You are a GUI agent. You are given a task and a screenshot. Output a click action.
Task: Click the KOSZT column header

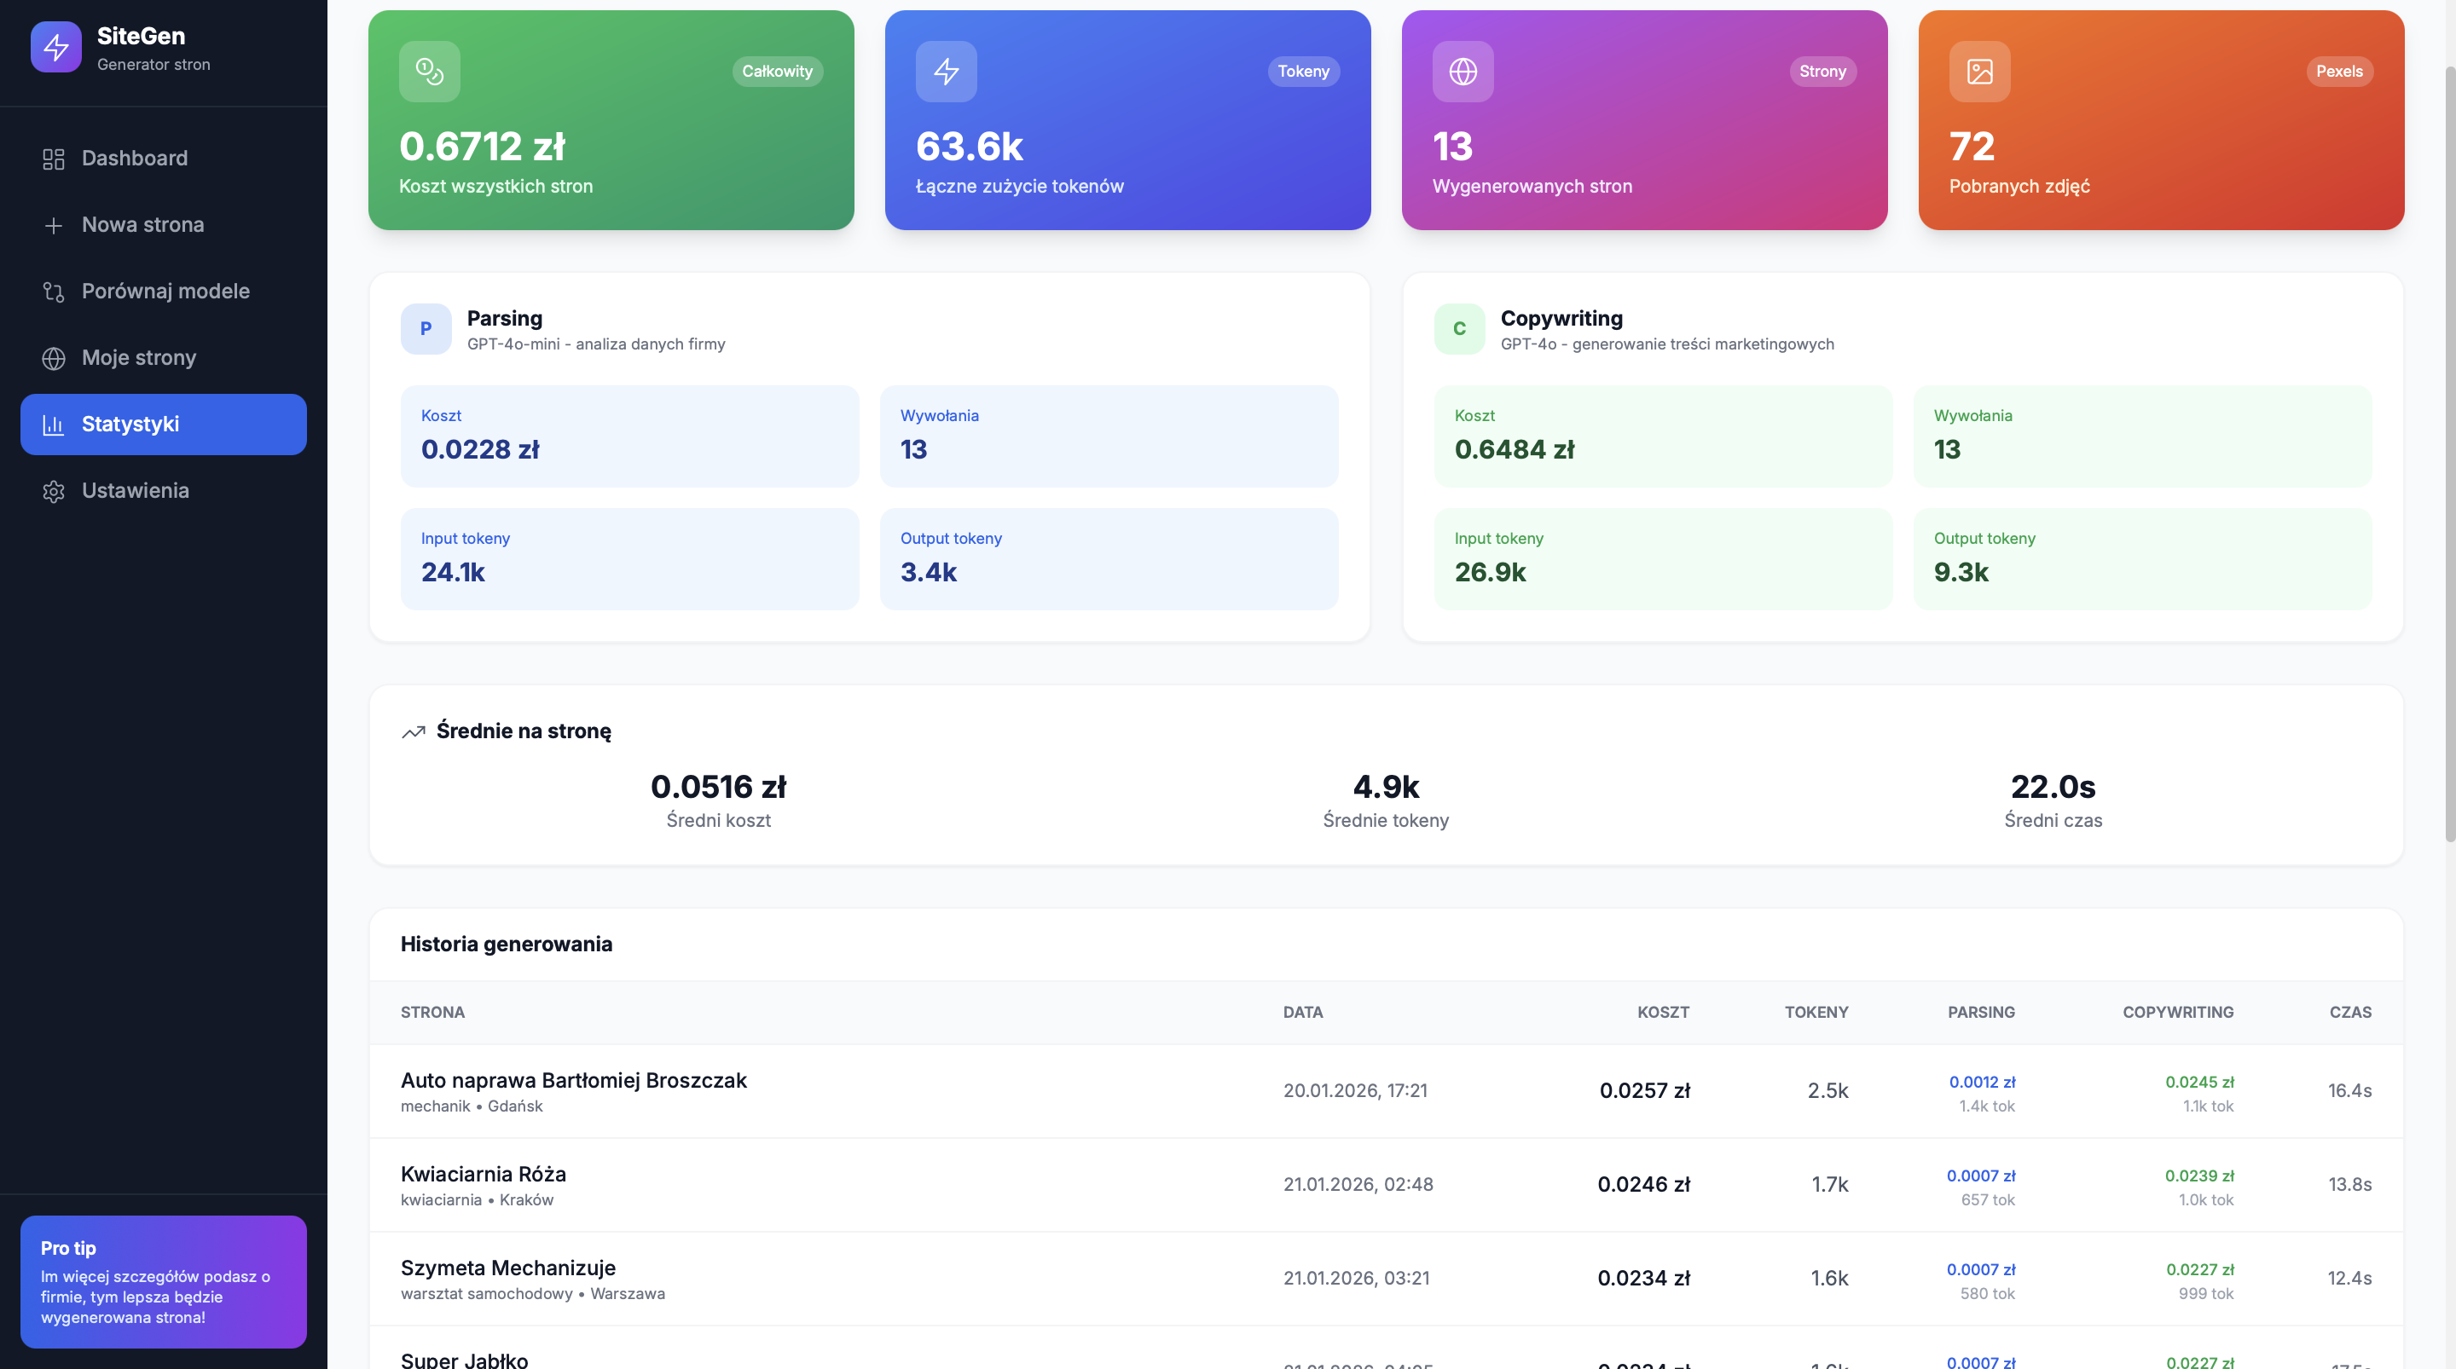click(1663, 1013)
